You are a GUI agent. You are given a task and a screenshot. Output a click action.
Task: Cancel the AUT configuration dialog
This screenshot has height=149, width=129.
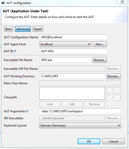pyautogui.click(x=113, y=141)
